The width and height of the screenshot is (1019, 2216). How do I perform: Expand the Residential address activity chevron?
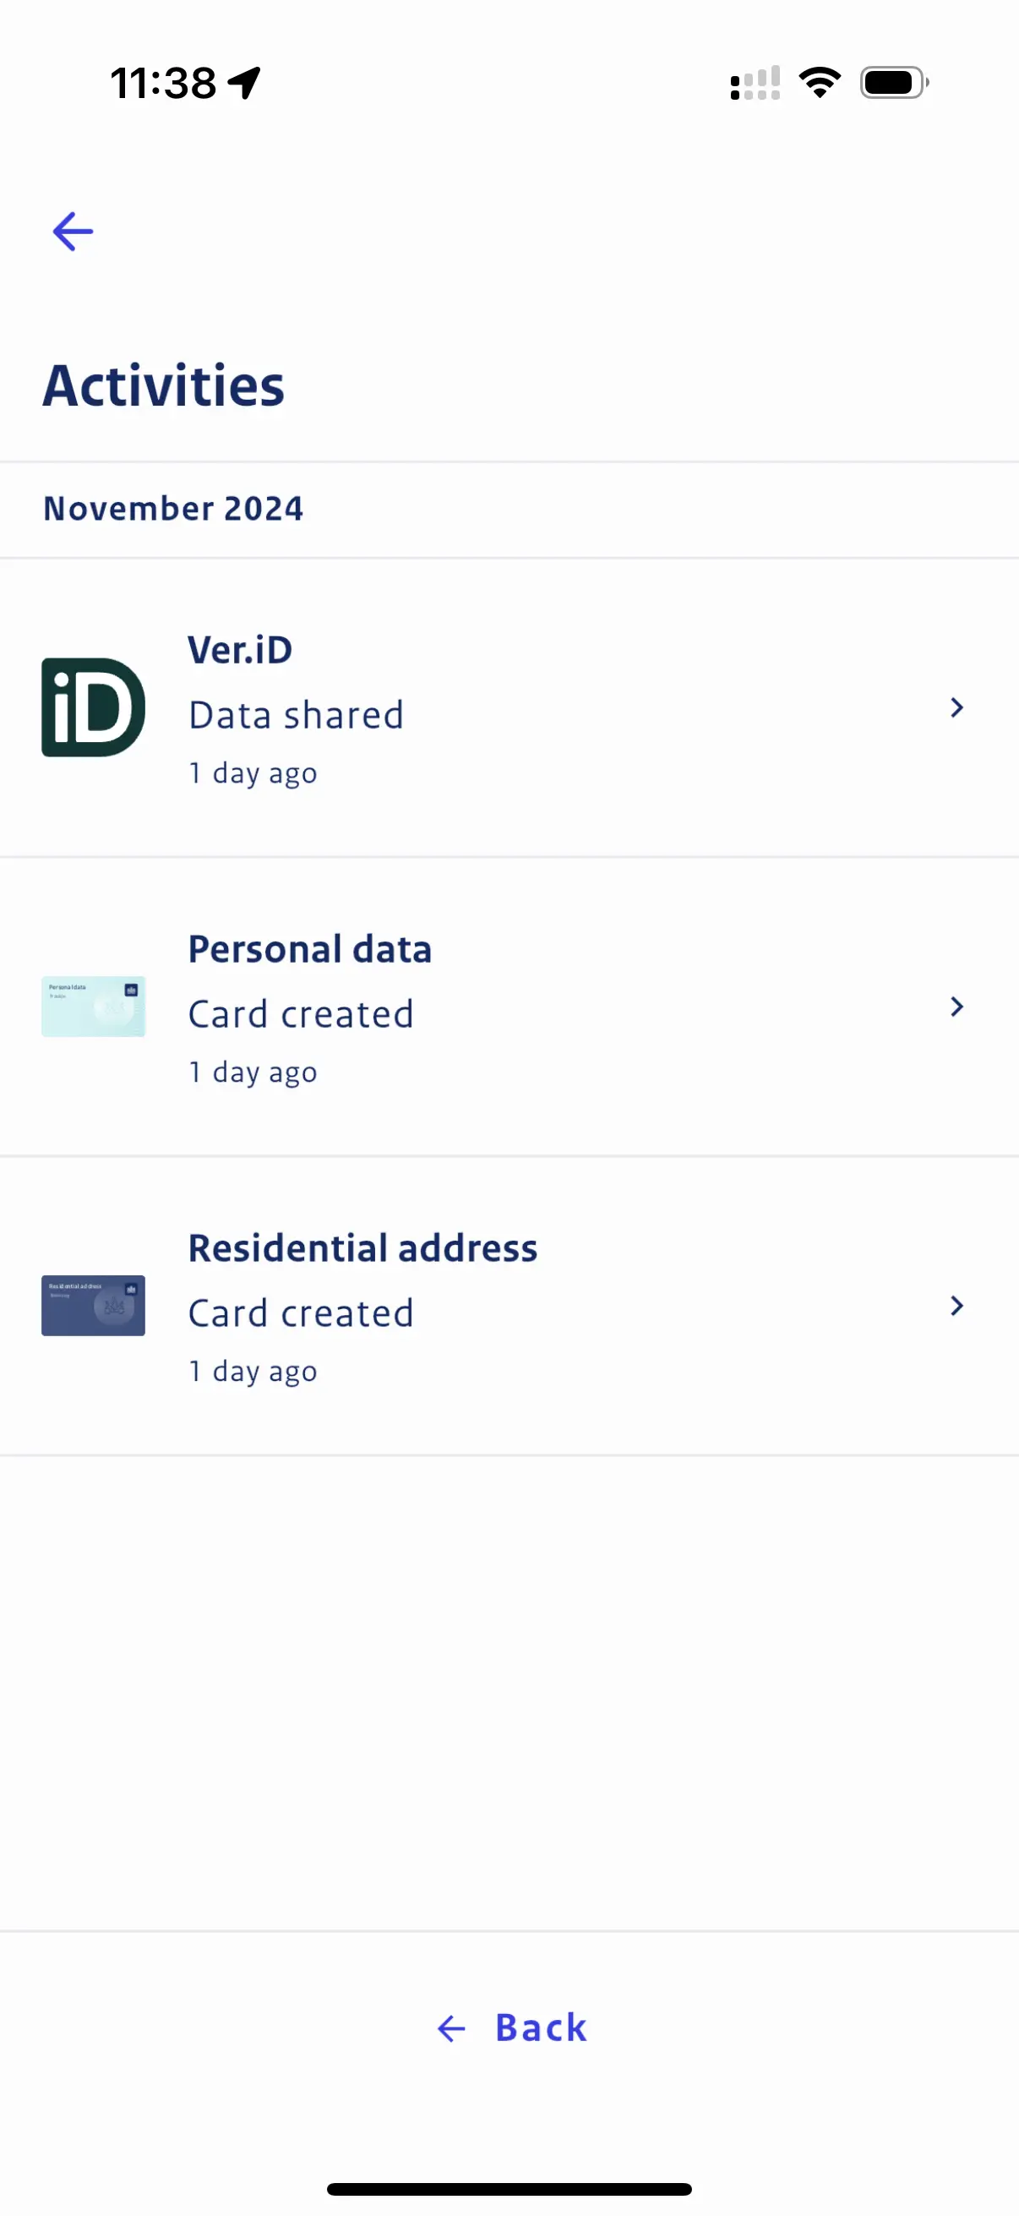(956, 1305)
